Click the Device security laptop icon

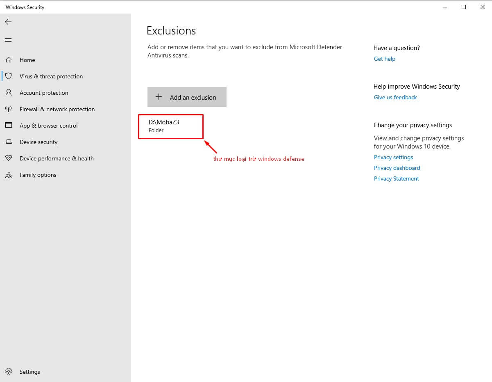pyautogui.click(x=9, y=142)
